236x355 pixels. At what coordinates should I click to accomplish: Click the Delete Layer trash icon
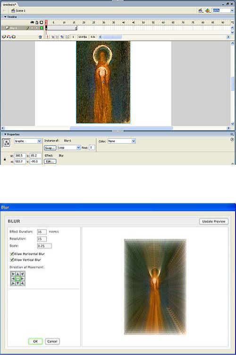pos(40,37)
